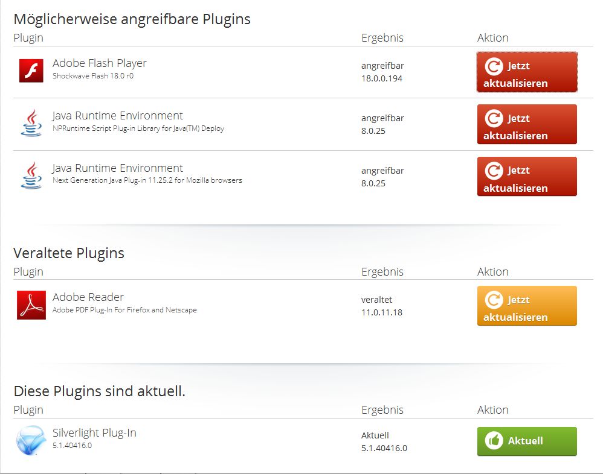Click the Adobe Reader PDF icon

click(31, 305)
